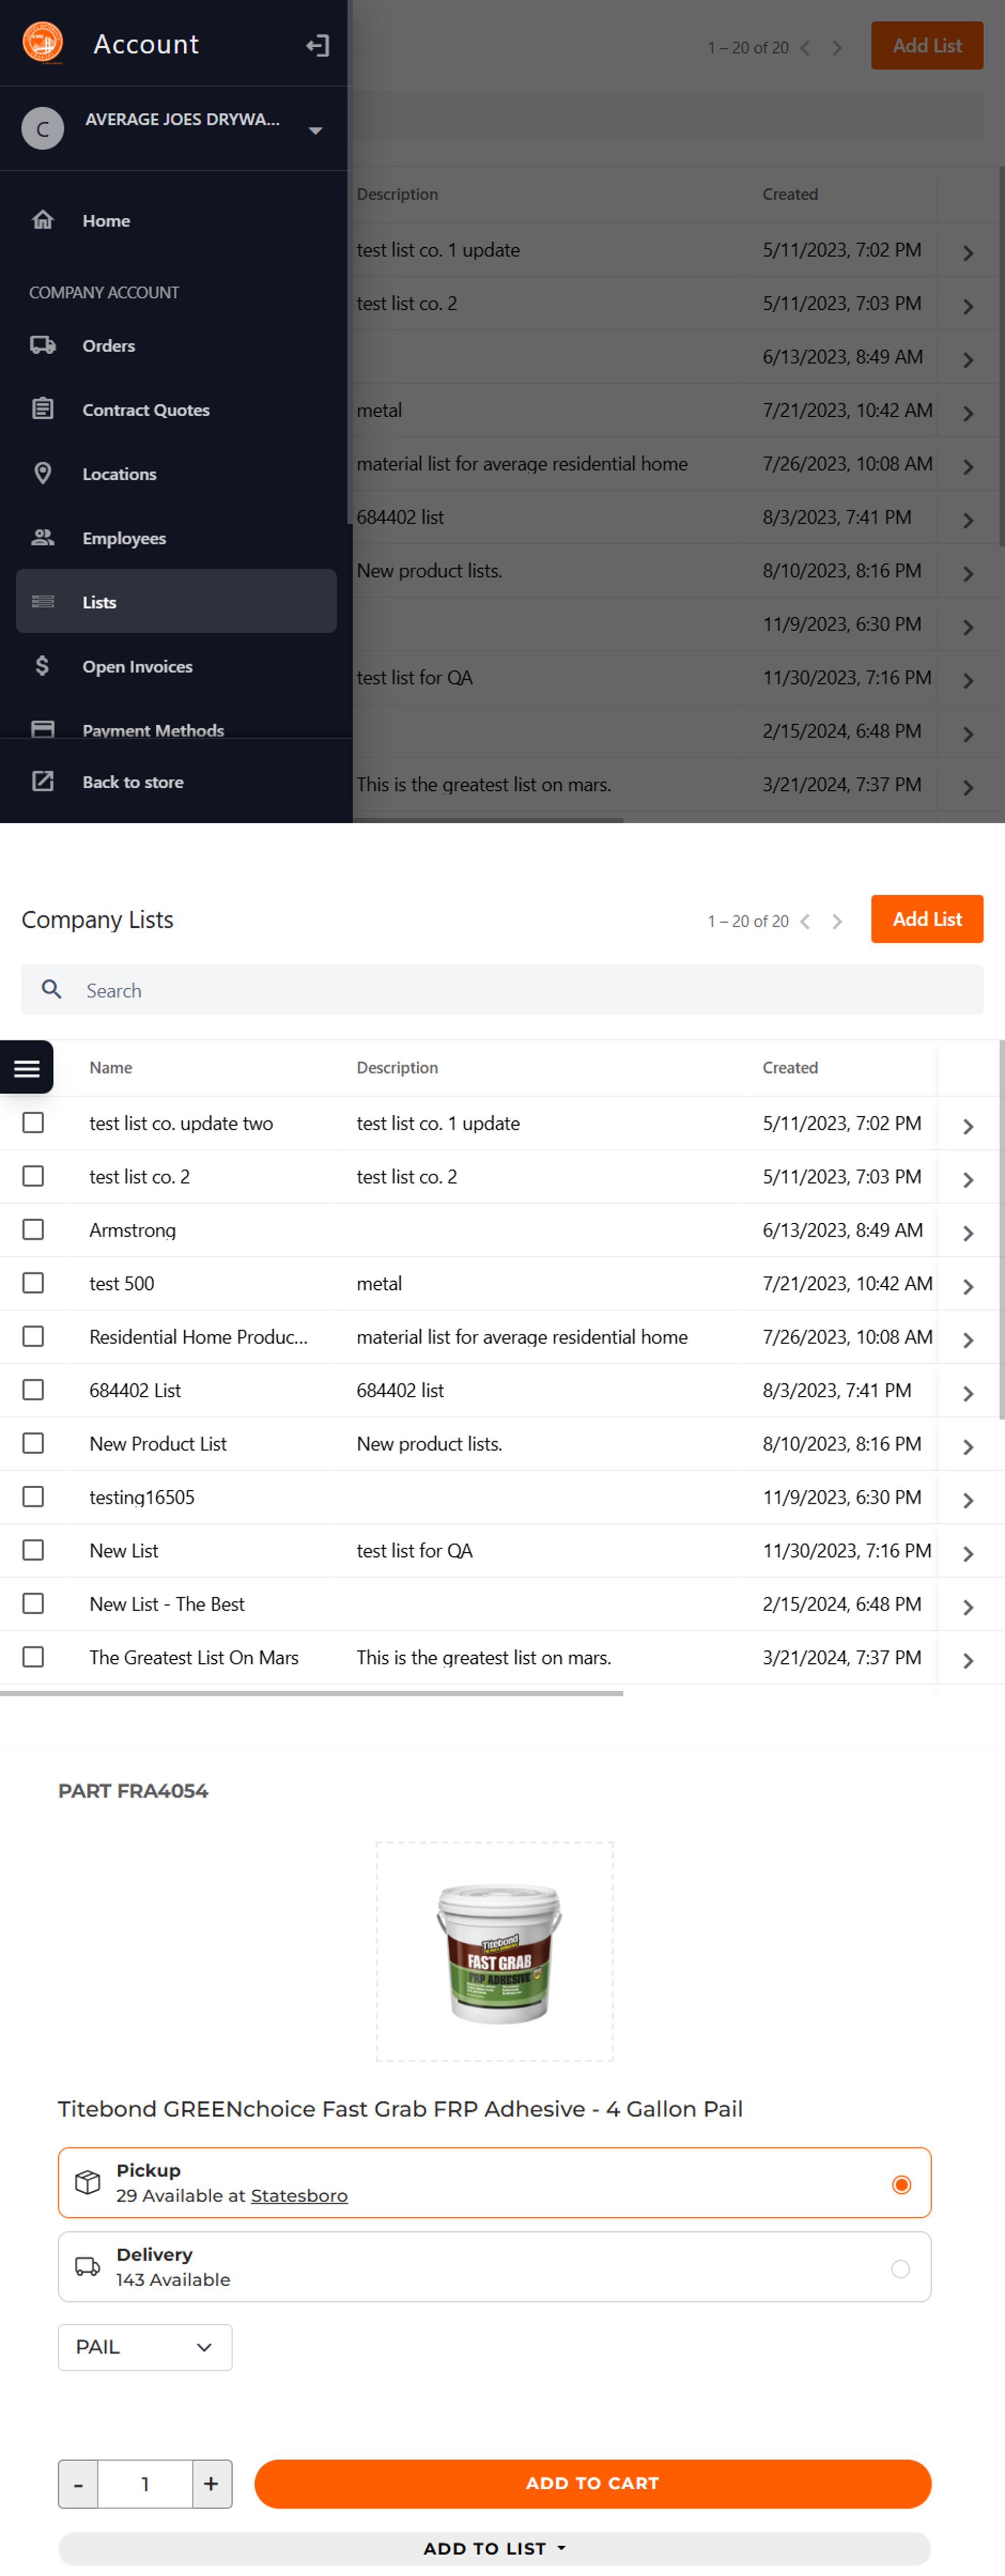This screenshot has height=2576, width=1005.
Task: Go to Contract Quotes
Action: [176, 409]
